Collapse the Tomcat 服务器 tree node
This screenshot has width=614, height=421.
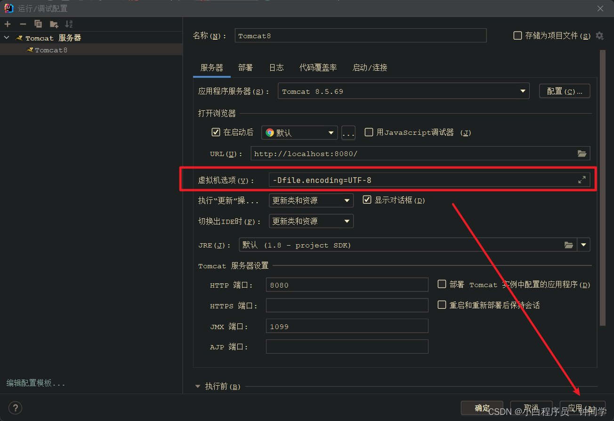(7, 38)
